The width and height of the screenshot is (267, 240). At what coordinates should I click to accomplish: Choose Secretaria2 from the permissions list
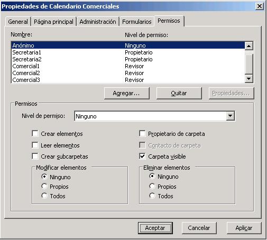tap(128, 59)
